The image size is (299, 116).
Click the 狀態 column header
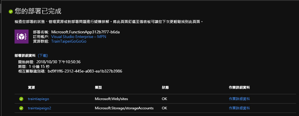click(x=165, y=87)
